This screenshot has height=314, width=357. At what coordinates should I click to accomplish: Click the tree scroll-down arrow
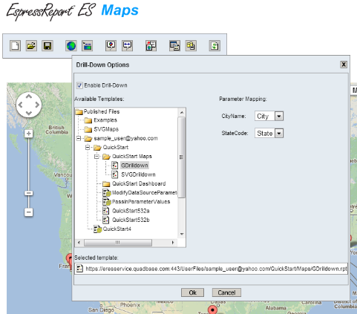pyautogui.click(x=182, y=234)
